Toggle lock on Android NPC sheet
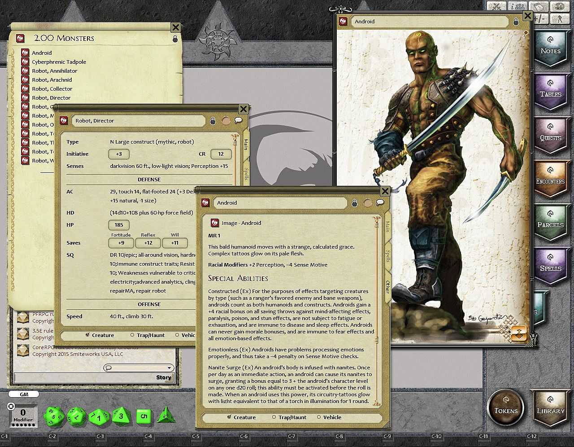574x447 pixels. [x=354, y=203]
